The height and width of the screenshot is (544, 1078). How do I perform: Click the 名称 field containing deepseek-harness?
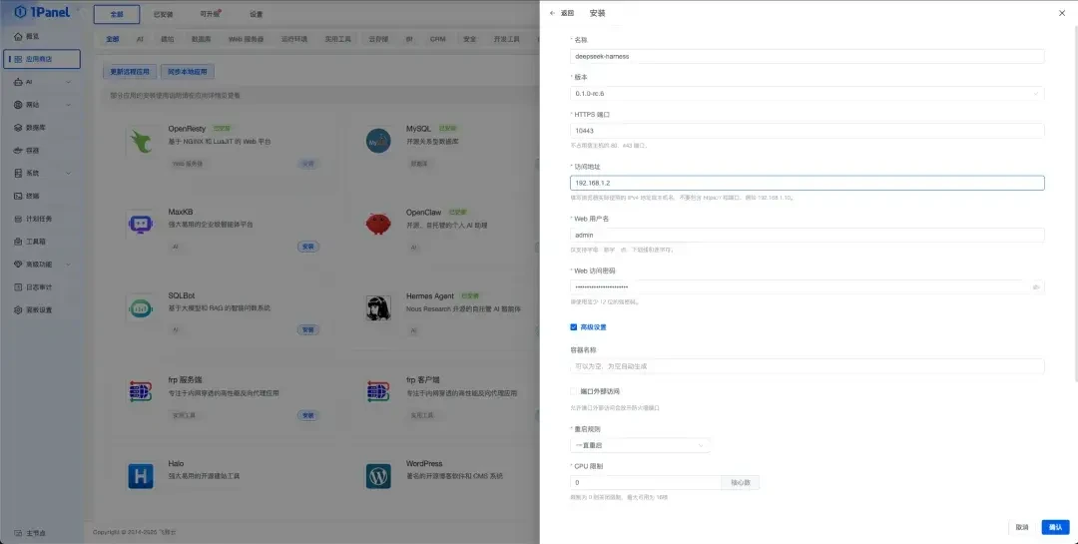pos(808,56)
